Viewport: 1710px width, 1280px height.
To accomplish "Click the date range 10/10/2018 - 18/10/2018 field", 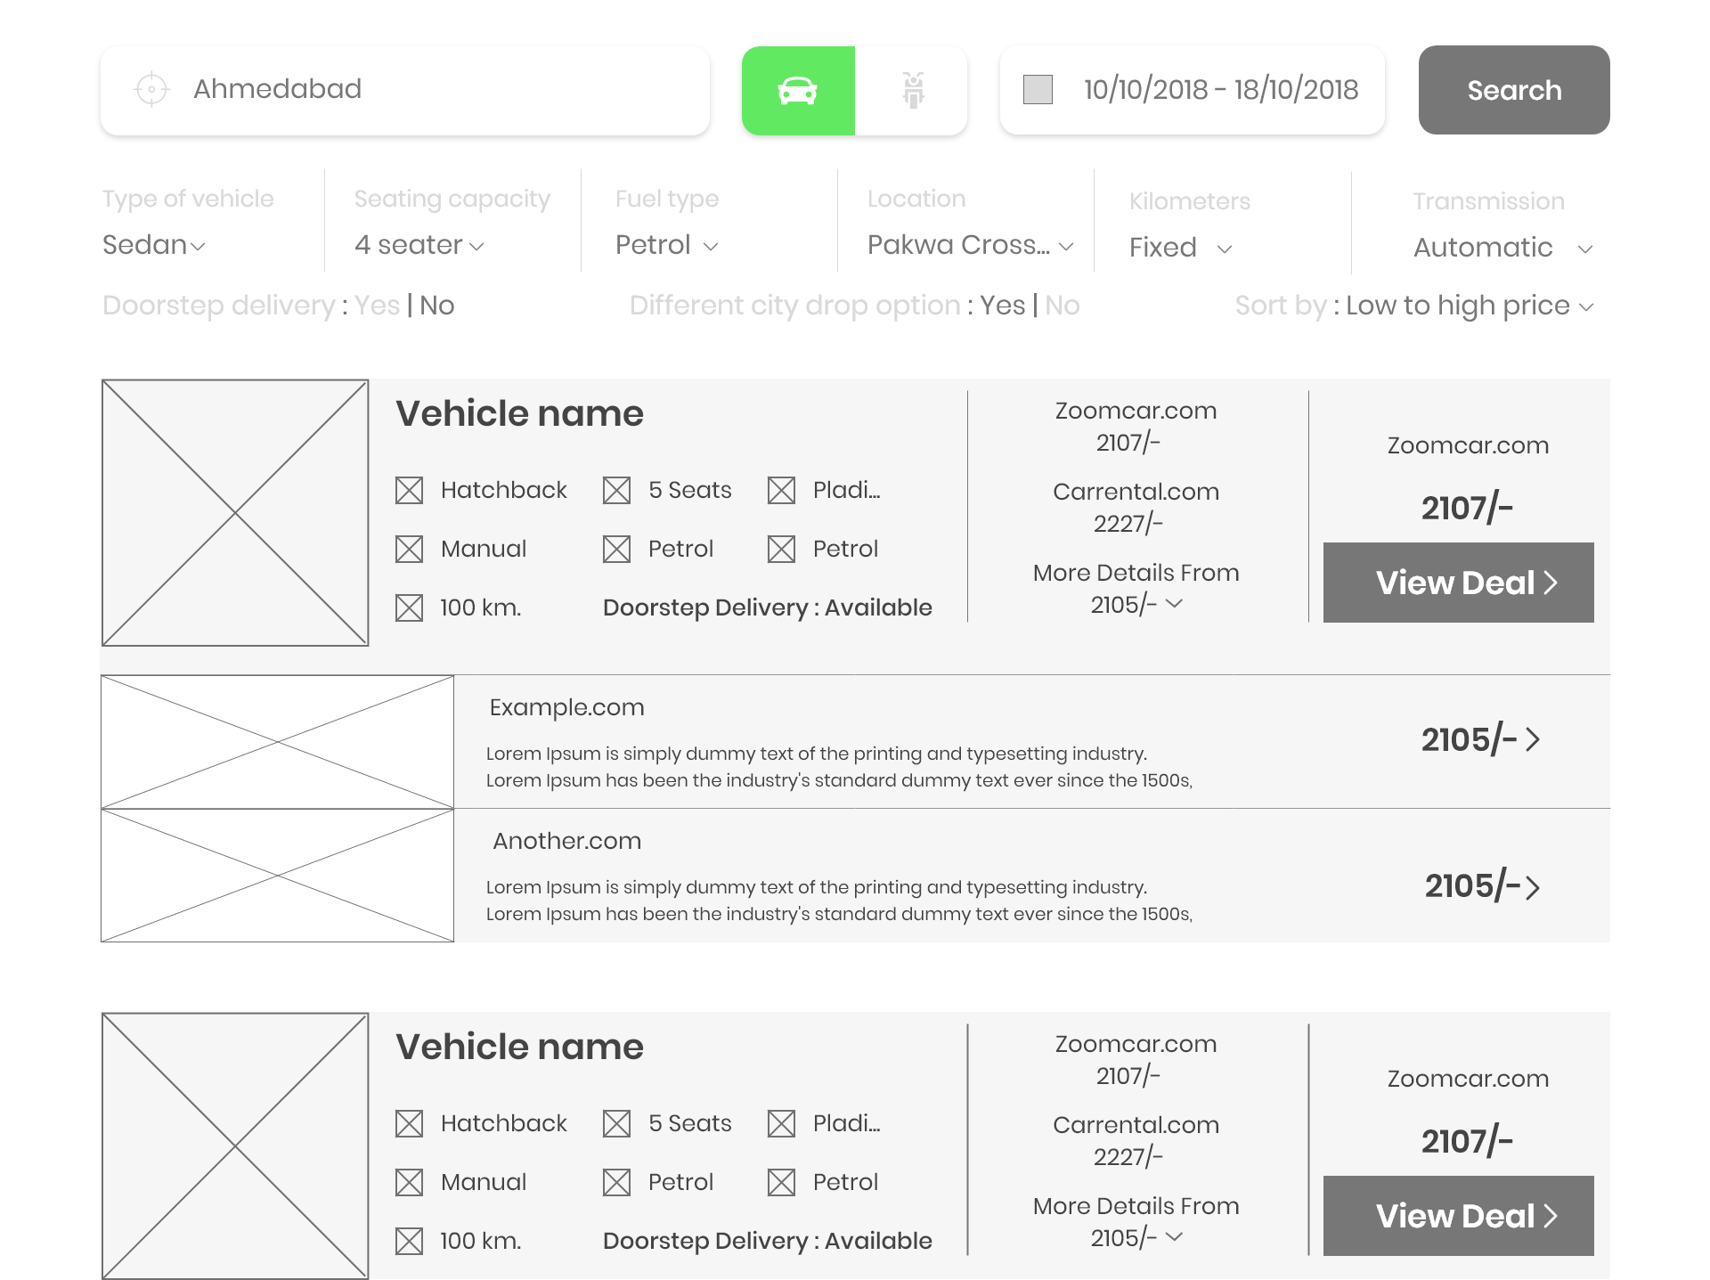I will coord(1193,90).
